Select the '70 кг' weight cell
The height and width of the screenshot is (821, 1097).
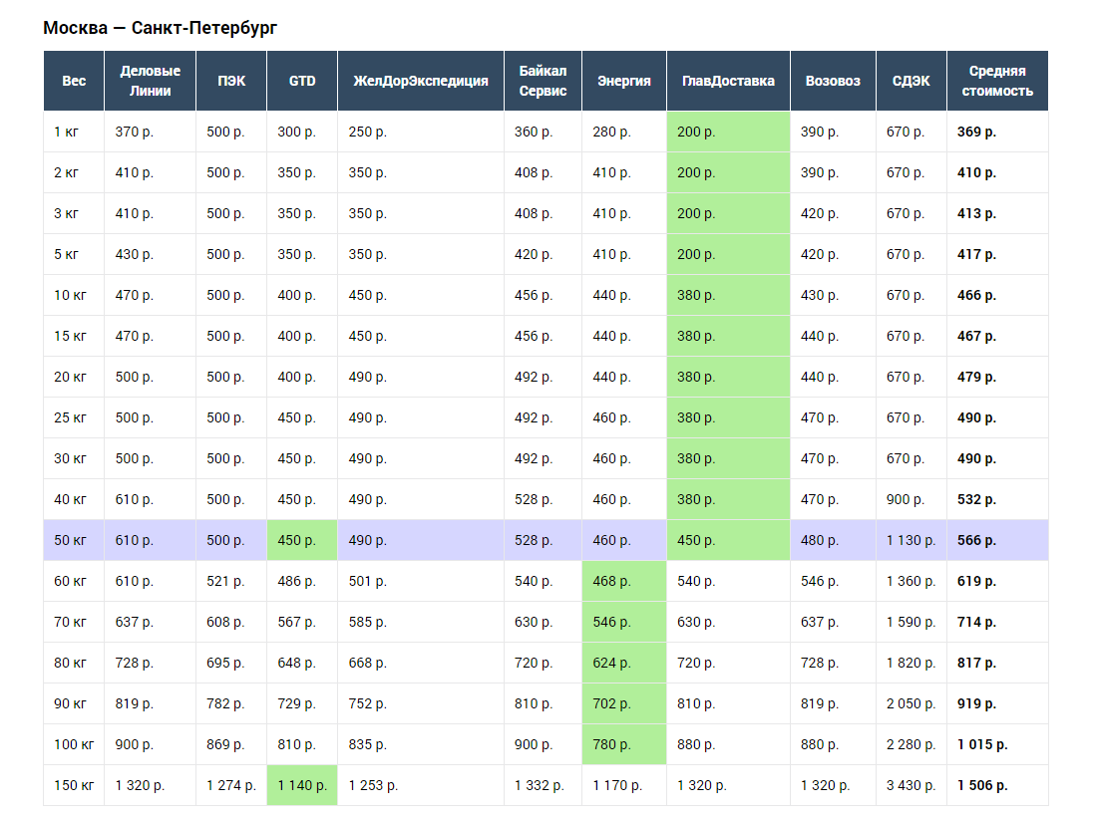pos(74,622)
